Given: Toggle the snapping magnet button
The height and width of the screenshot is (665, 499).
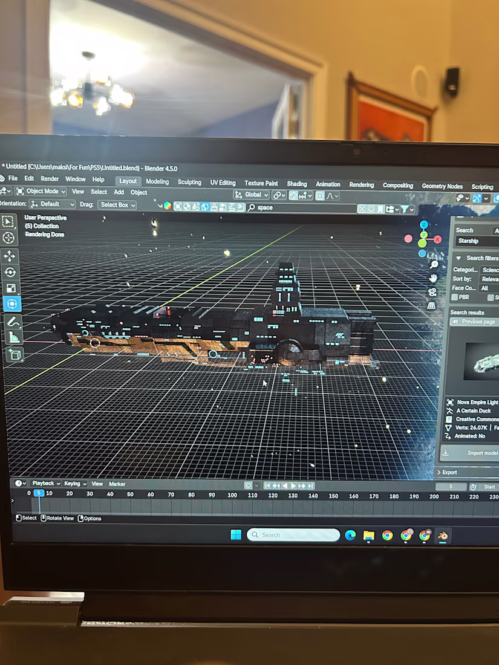Looking at the screenshot, I should pos(293,195).
